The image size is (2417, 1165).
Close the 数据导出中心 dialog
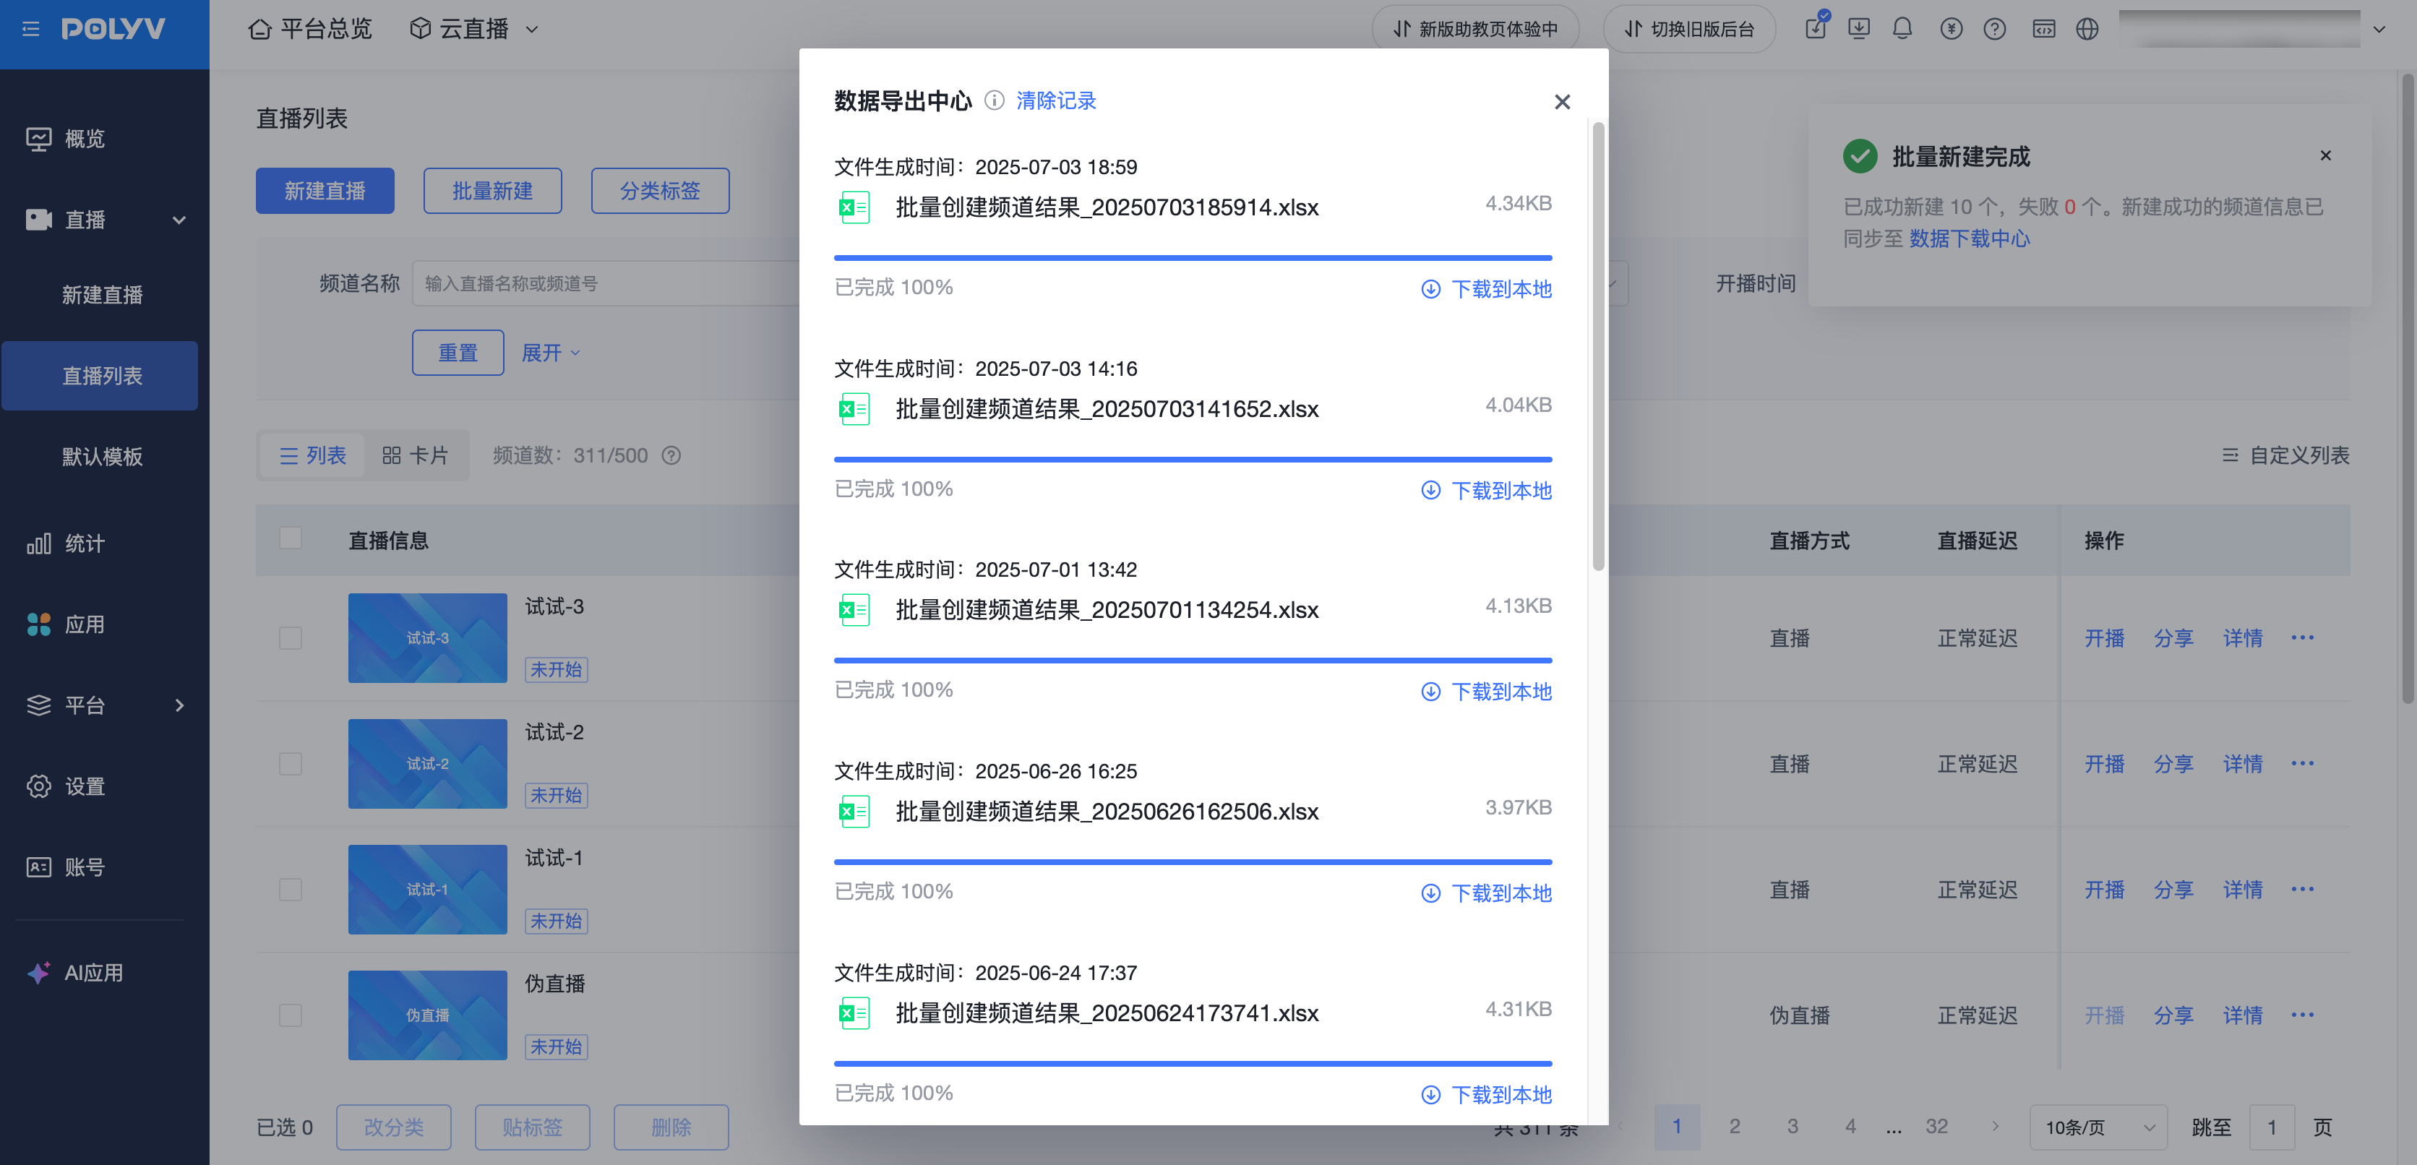tap(1562, 101)
